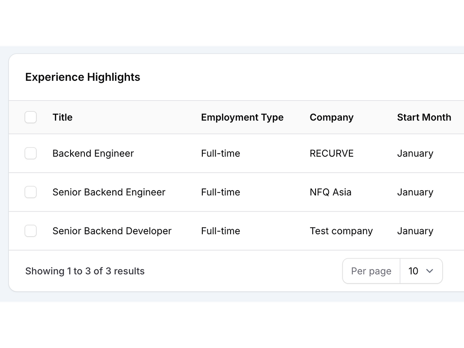Select the Senior Backend Engineer row checkbox
Image resolution: width=464 pixels, height=348 pixels.
[x=31, y=192]
